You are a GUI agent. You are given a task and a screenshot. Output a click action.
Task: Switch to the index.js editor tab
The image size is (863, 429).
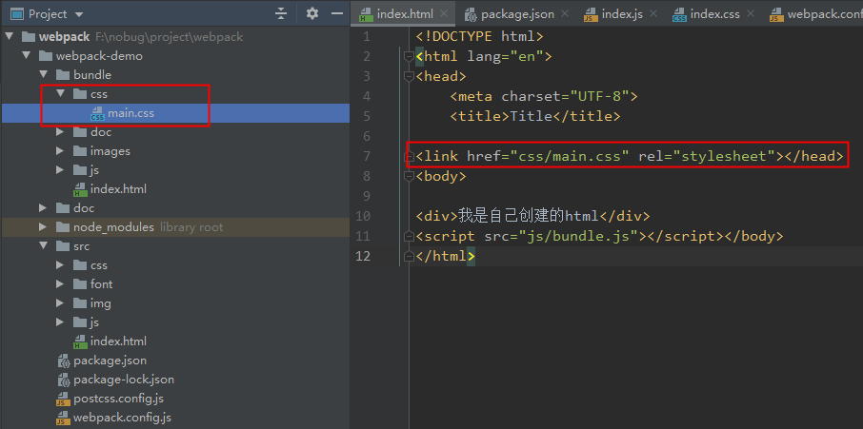[622, 13]
